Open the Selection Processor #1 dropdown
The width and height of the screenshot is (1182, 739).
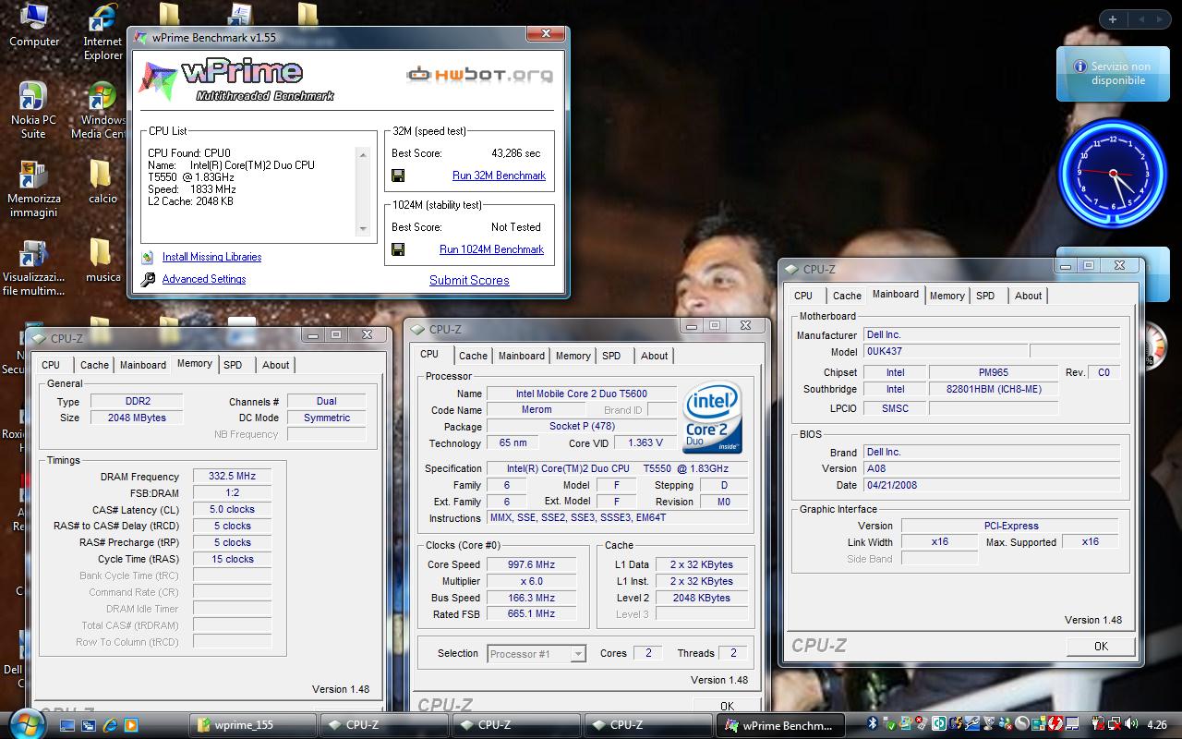(x=537, y=653)
